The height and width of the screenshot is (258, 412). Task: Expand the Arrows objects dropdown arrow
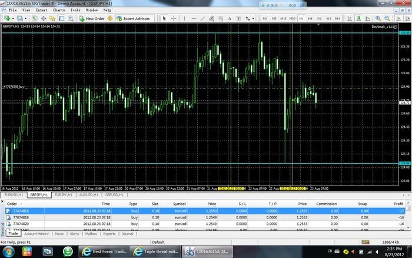coord(253,19)
